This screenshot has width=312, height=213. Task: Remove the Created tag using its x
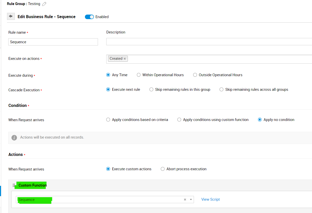click(x=125, y=59)
